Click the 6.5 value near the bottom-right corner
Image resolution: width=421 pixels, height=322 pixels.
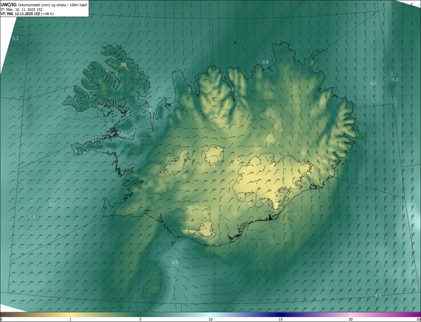[378, 296]
